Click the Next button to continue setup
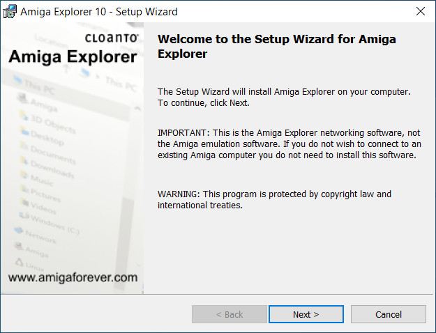Viewport: 436px width, 333px height. [x=306, y=314]
